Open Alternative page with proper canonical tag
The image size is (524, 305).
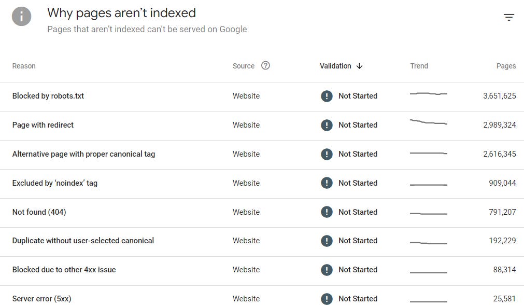tap(83, 154)
